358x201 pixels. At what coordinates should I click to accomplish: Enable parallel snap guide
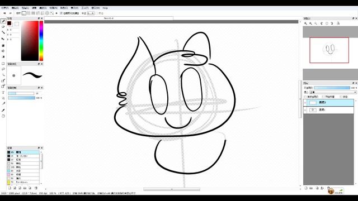click(x=29, y=13)
